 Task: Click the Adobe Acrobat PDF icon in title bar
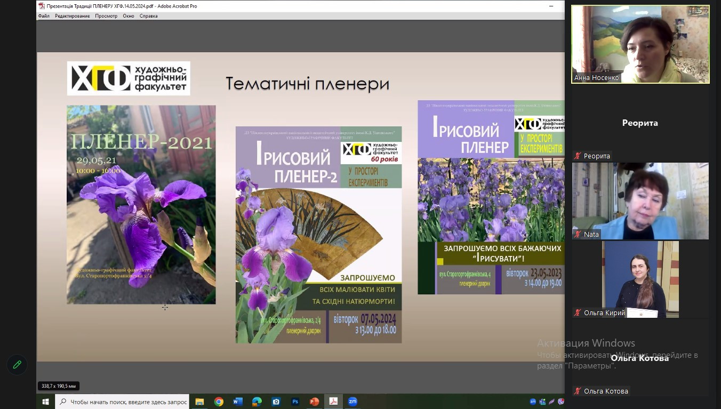pyautogui.click(x=42, y=6)
